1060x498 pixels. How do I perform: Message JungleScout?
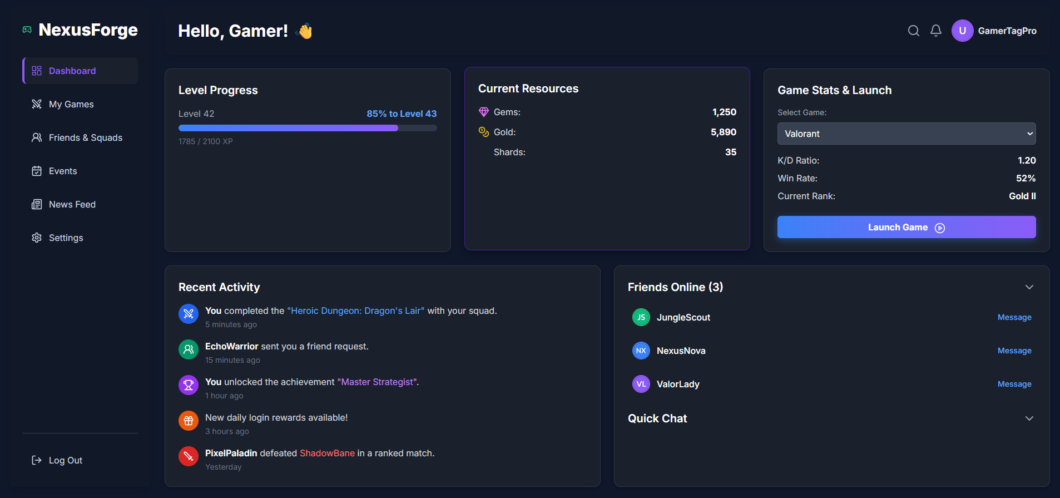(1014, 317)
